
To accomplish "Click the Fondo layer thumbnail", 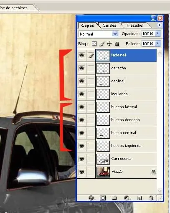I will (103, 172).
